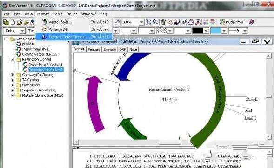Image resolution: width=274 pixels, height=168 pixels.
Task: Restore the Recombinant Vector 2 child window
Action: click(x=255, y=41)
